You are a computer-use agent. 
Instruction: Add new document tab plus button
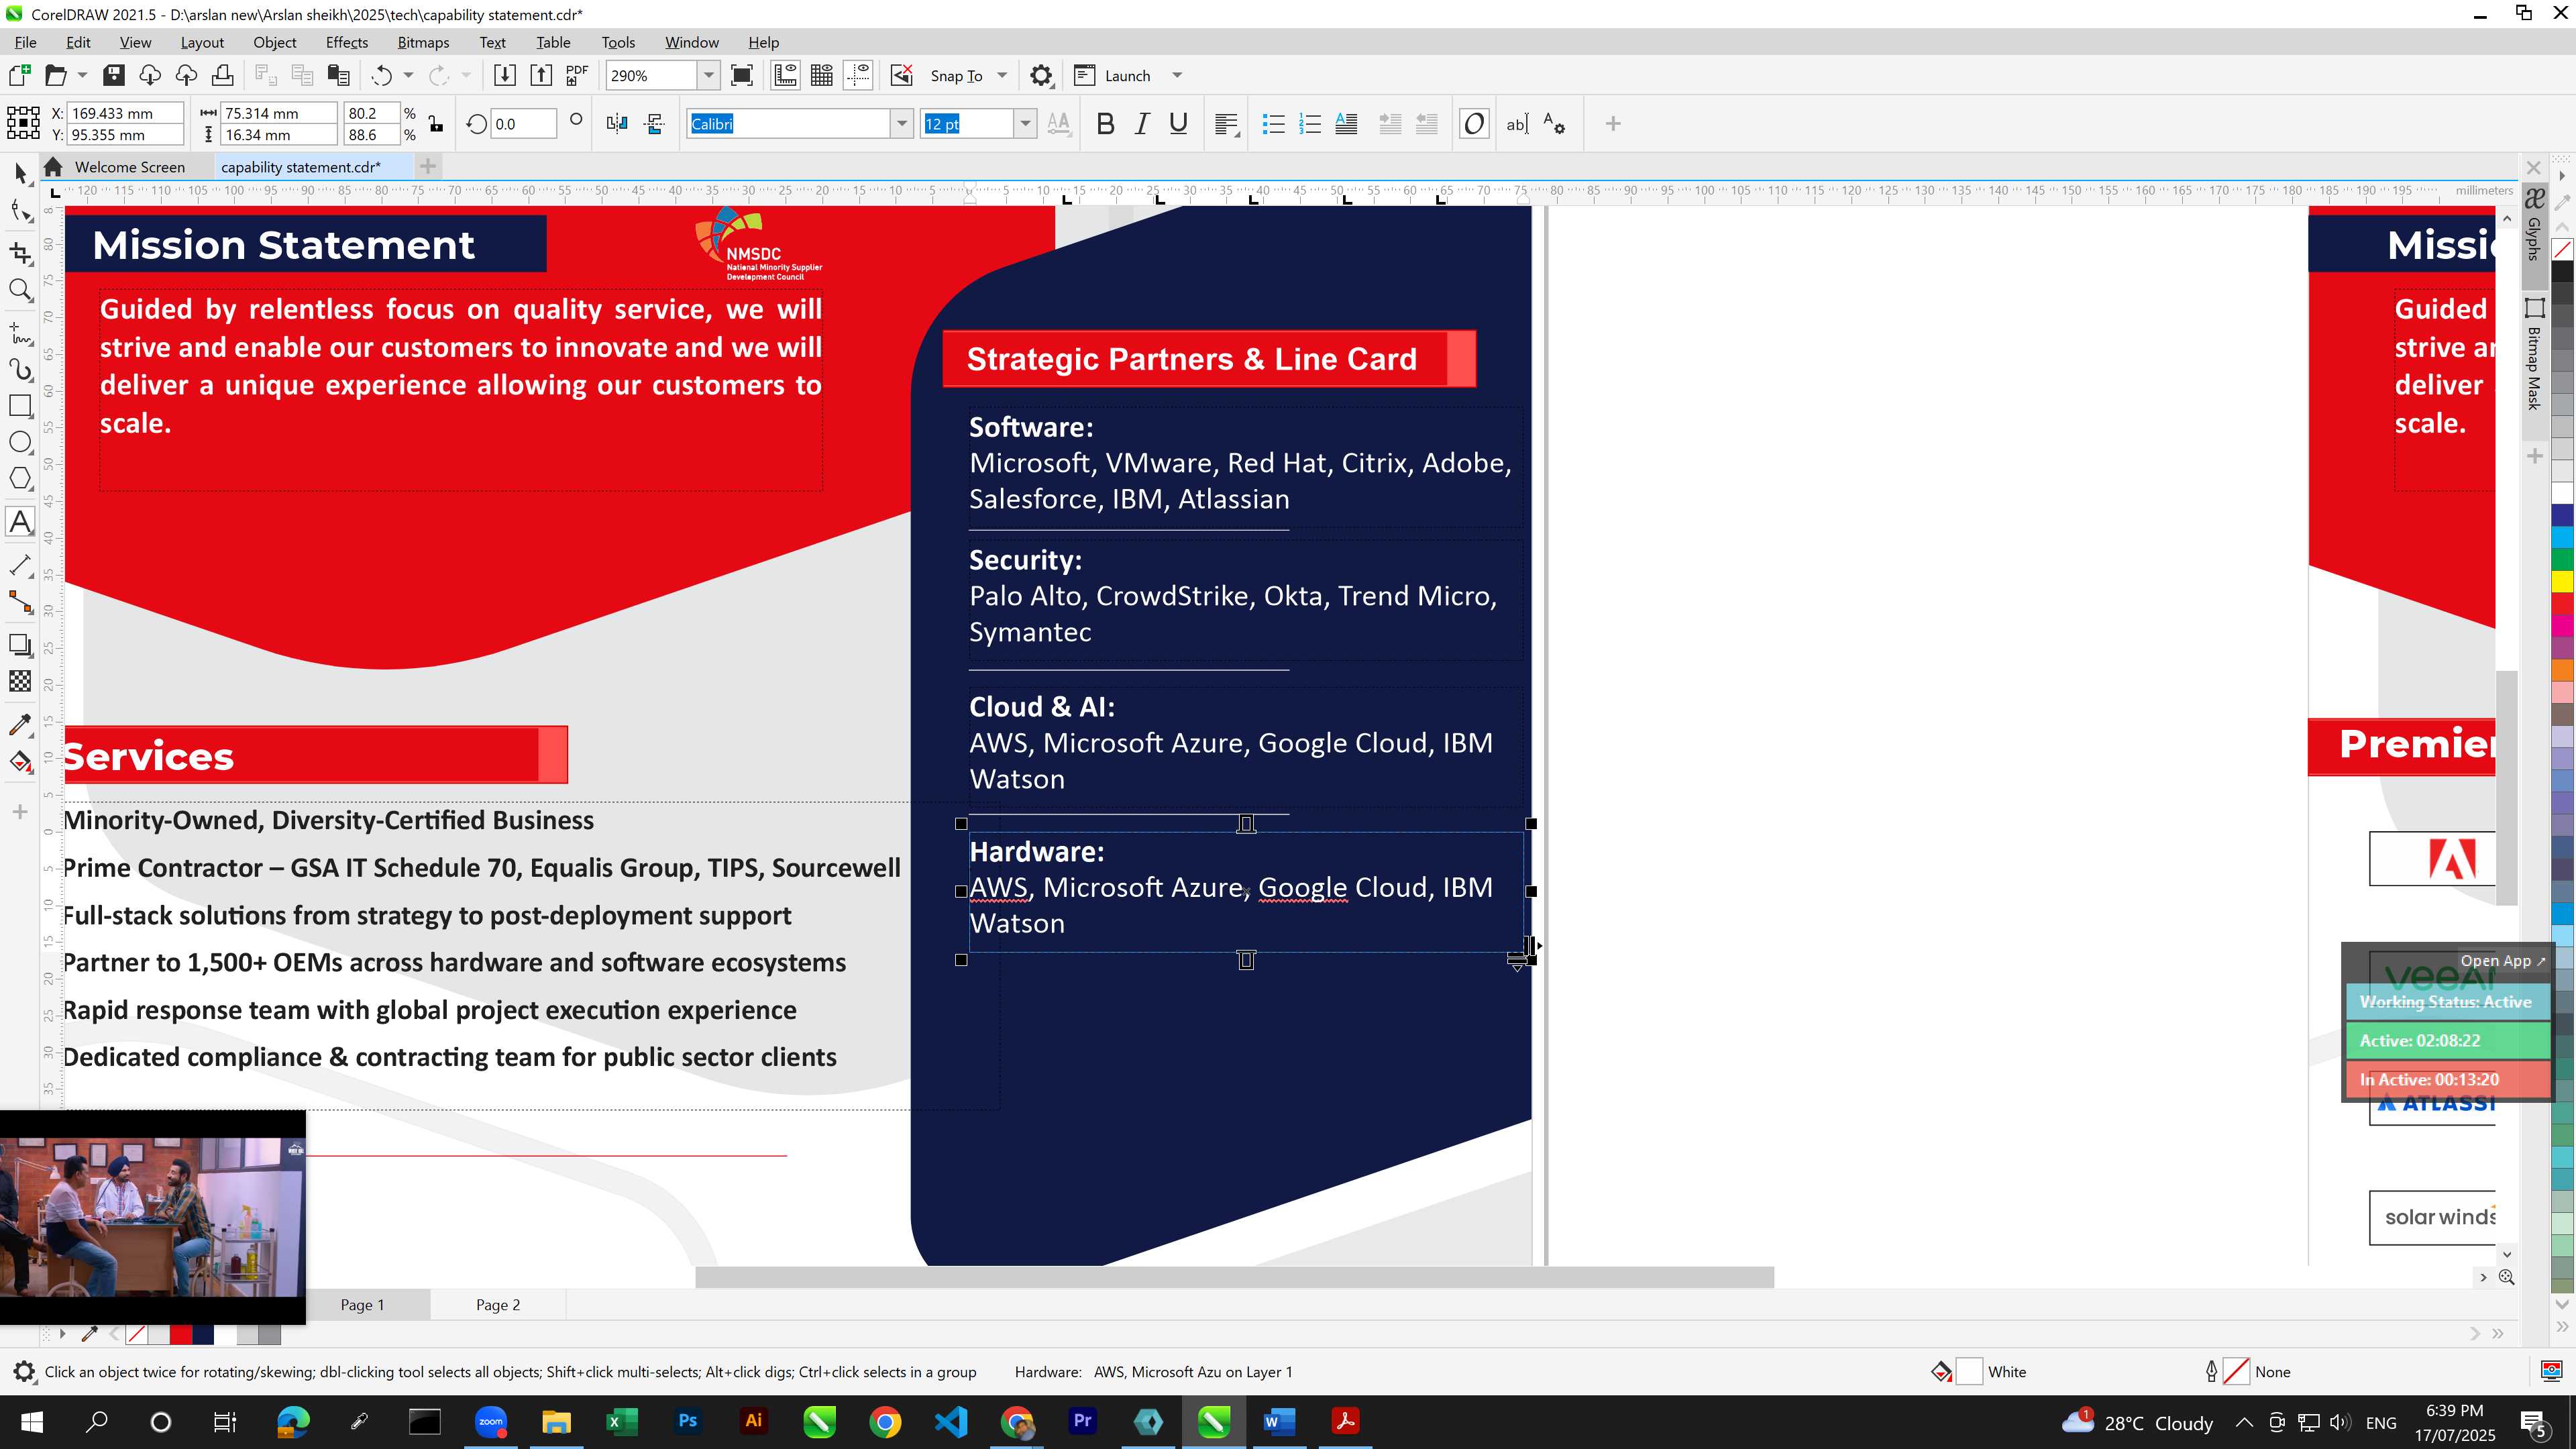tap(428, 166)
